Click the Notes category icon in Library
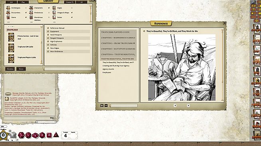The image size is (261, 146). [54, 17]
